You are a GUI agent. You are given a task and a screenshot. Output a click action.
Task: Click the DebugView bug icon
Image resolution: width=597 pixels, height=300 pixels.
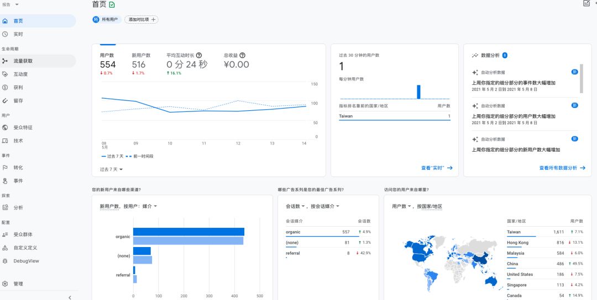point(5,261)
